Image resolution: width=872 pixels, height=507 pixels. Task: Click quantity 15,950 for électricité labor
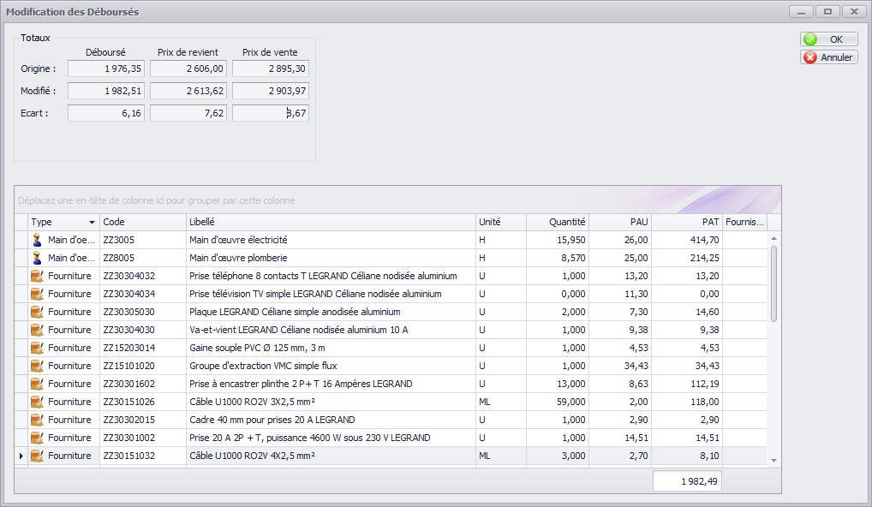click(558, 240)
